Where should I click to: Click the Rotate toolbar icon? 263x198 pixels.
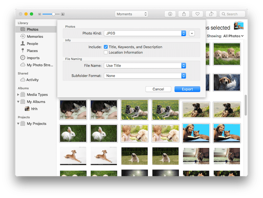[x=211, y=14]
